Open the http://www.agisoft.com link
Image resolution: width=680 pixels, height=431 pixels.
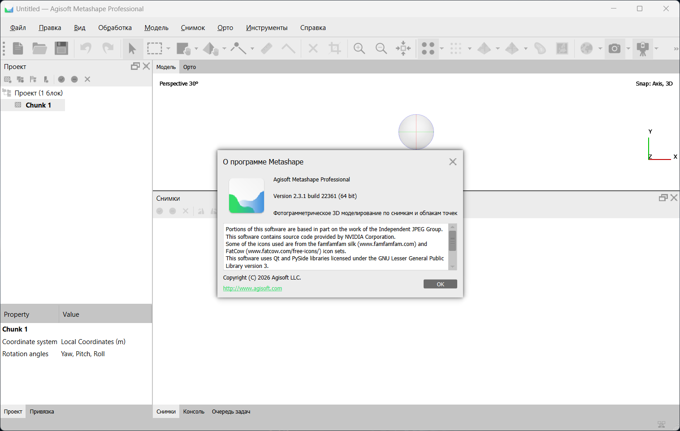(x=252, y=289)
